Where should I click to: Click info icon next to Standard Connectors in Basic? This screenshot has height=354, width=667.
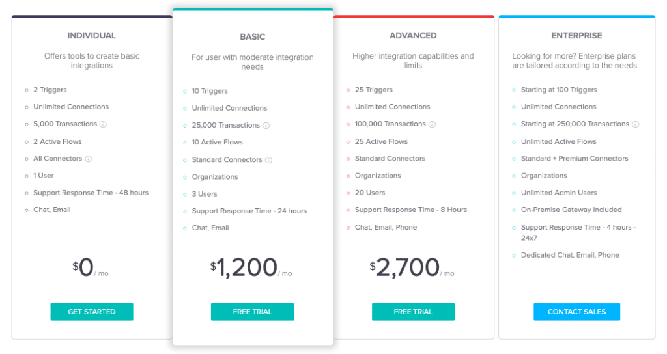coord(269,160)
